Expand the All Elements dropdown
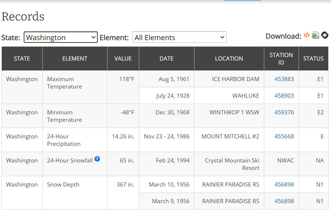This screenshot has width=331, height=210. [x=179, y=37]
